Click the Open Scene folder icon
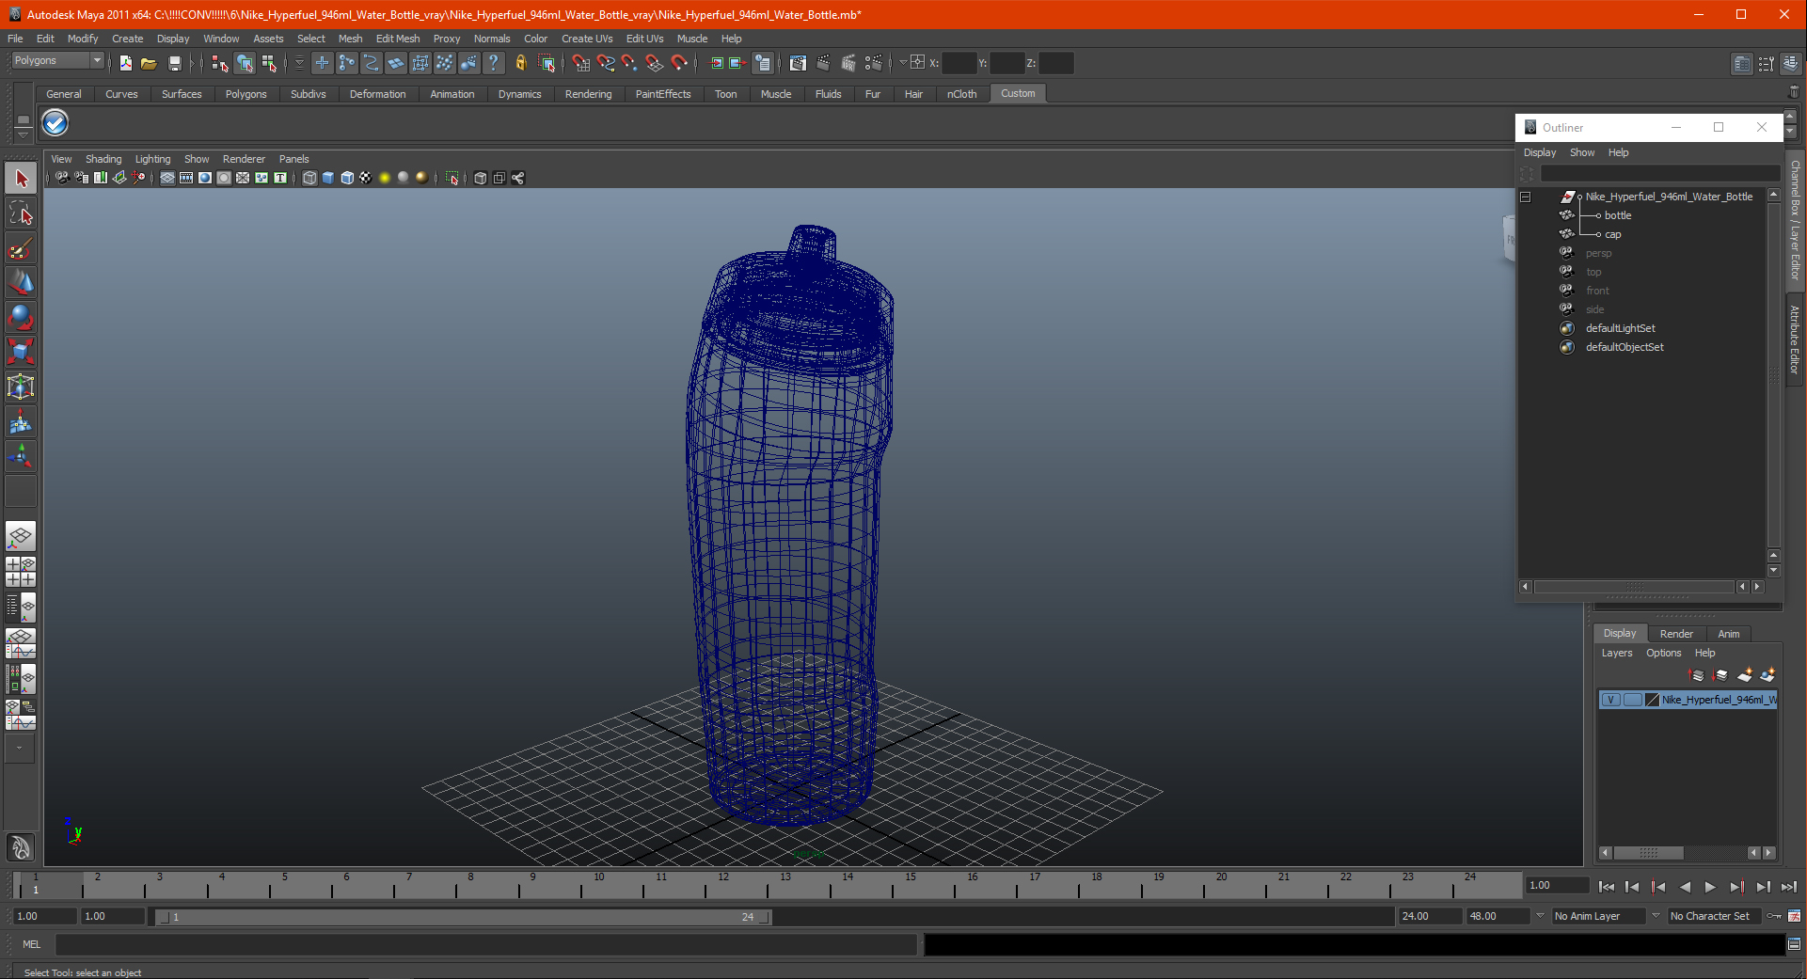 point(149,63)
